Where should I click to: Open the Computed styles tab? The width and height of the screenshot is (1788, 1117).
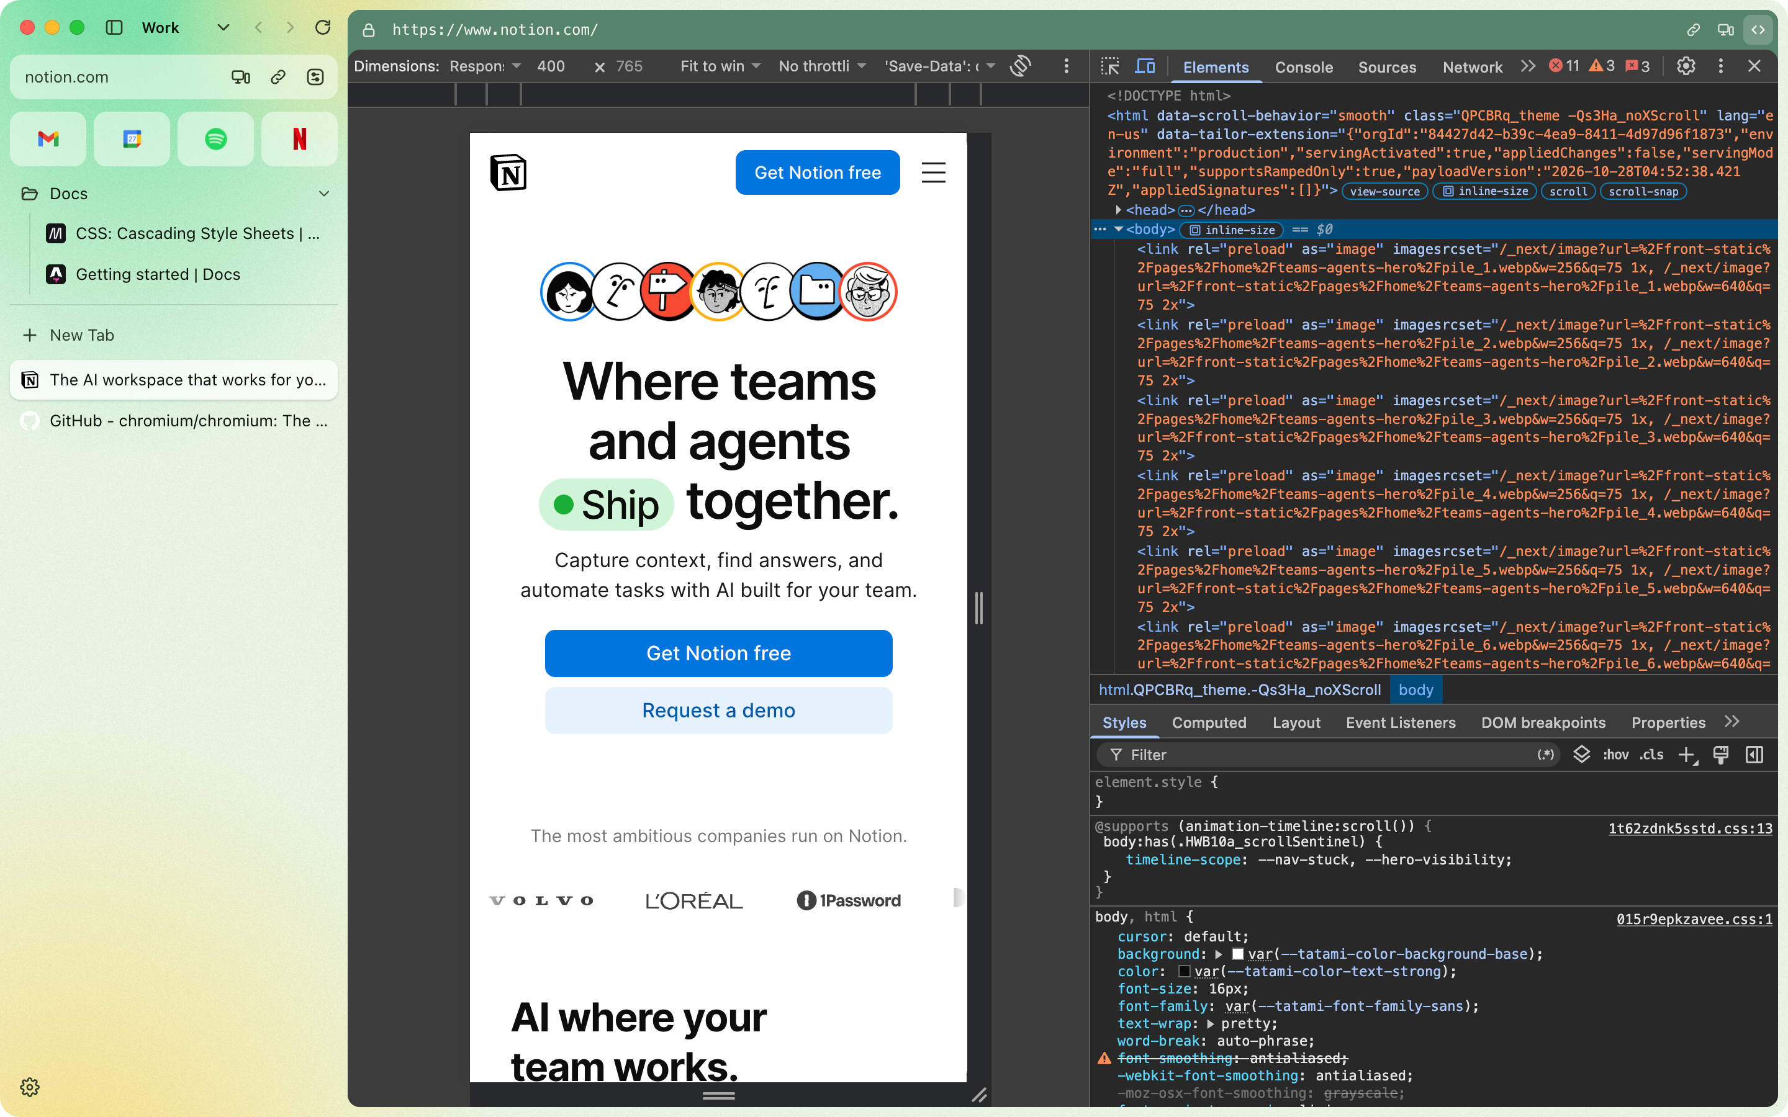1209,722
